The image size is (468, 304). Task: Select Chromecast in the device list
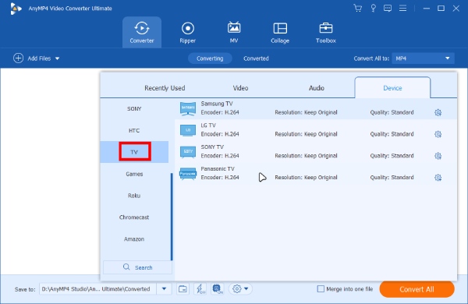(134, 217)
